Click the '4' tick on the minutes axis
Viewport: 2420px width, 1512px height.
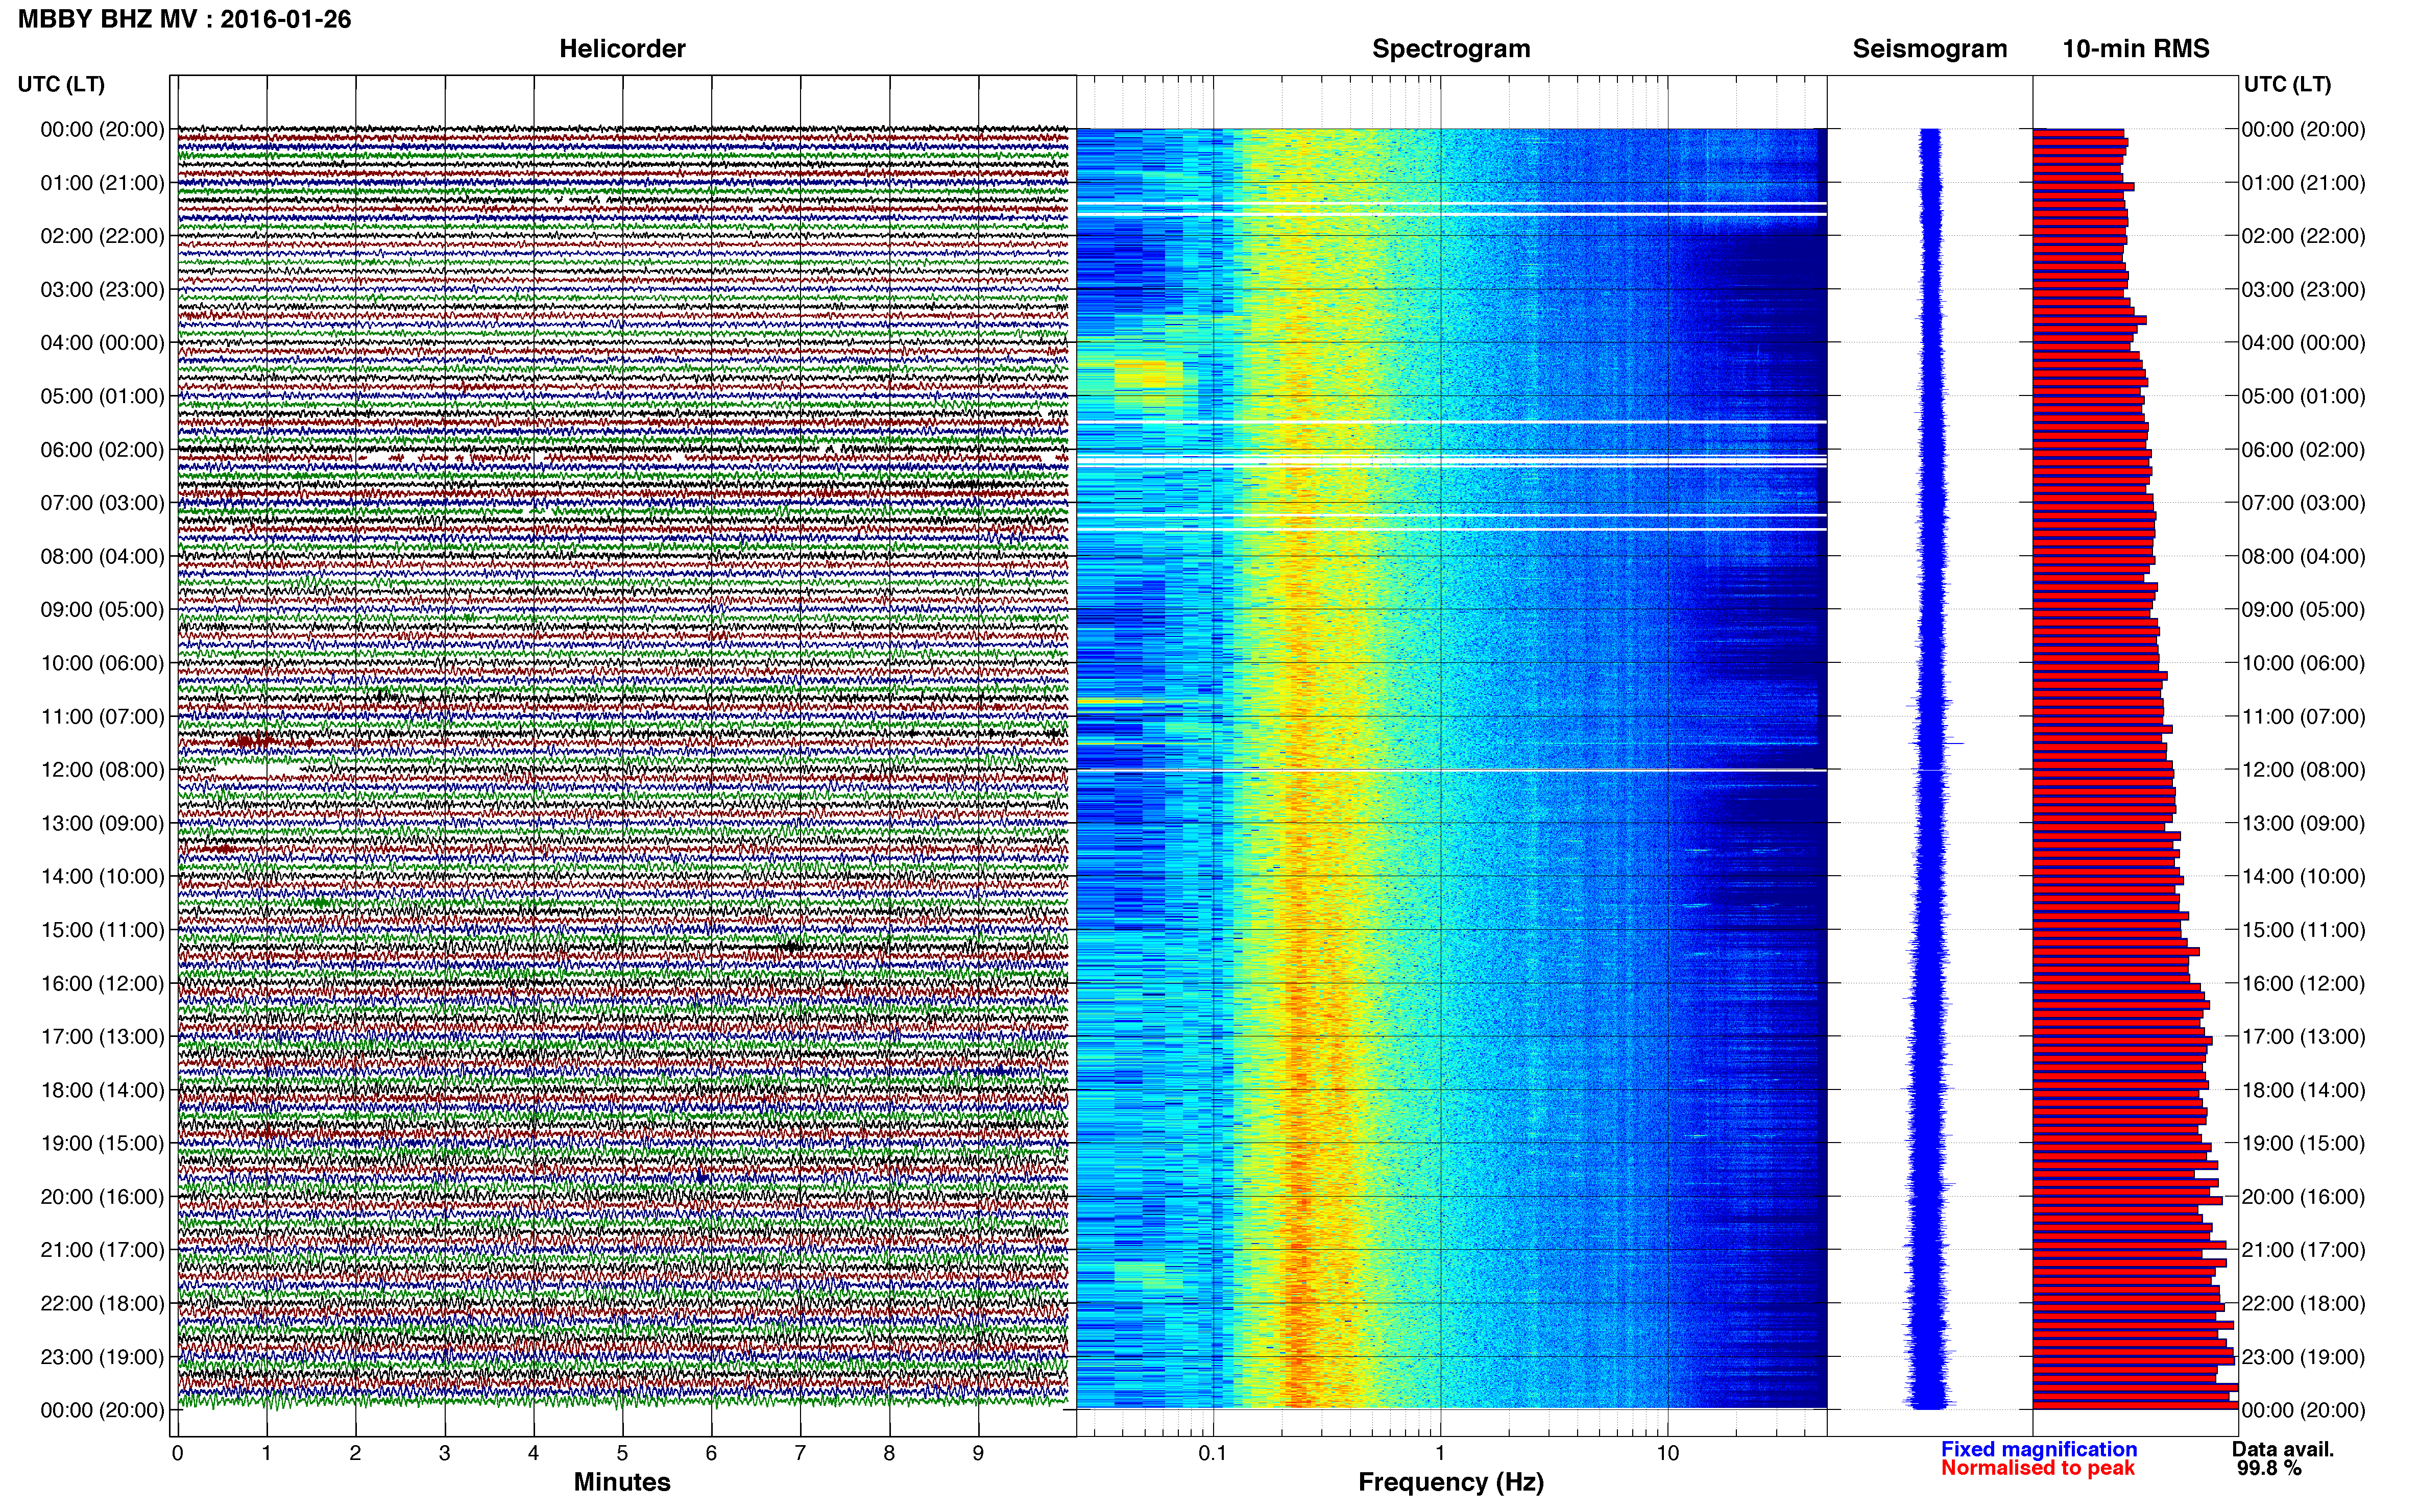coord(533,1453)
